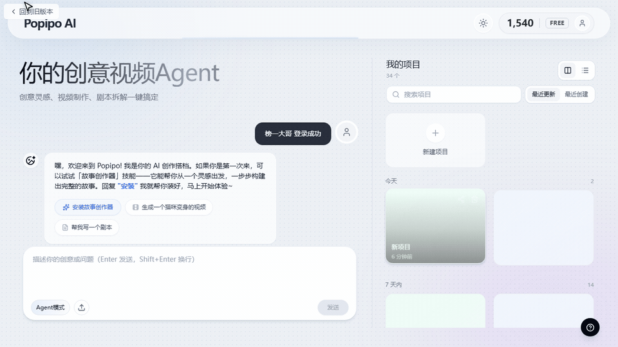The image size is (618, 347).
Task: Click the 新建项目 label
Action: pos(435,152)
